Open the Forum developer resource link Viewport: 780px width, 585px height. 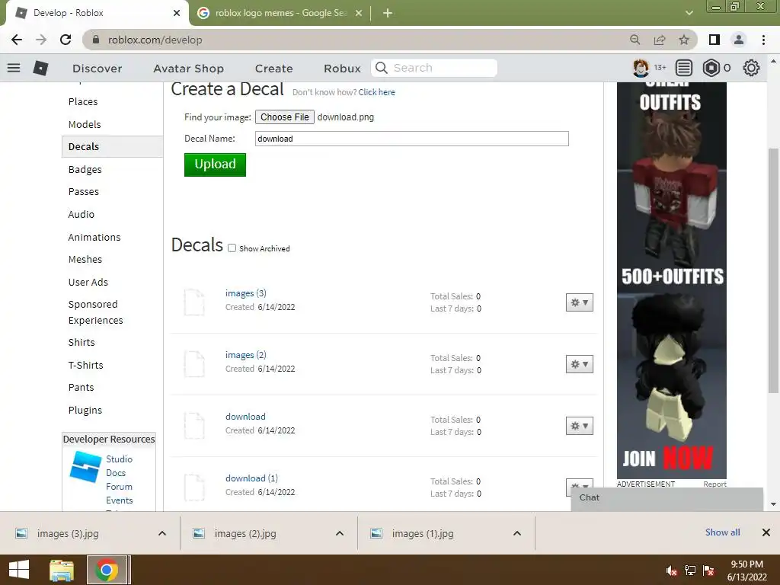point(119,487)
